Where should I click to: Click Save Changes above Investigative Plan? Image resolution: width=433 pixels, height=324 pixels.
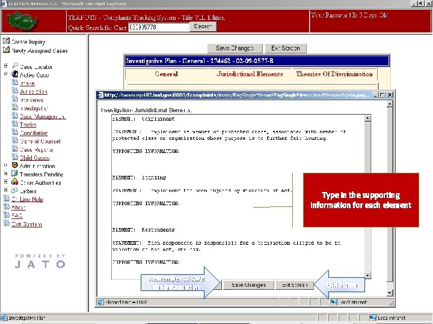tap(235, 48)
